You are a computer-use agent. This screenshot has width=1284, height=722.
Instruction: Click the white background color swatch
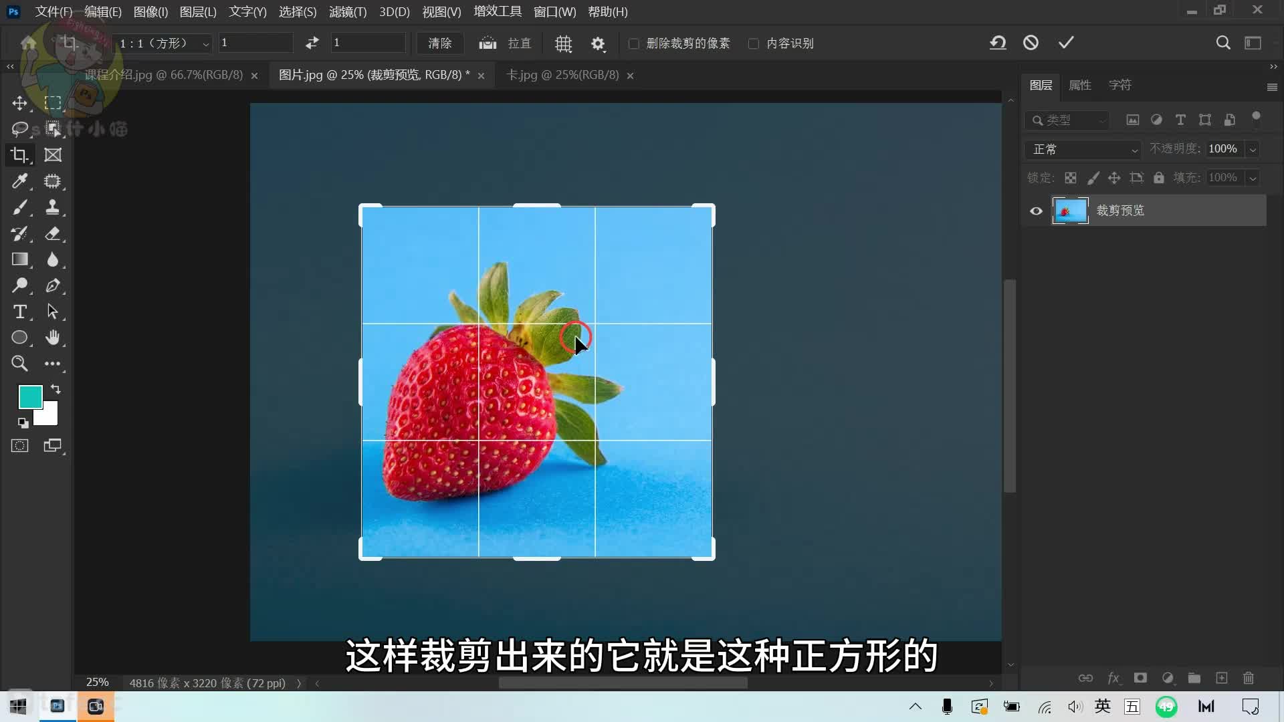[x=49, y=417]
